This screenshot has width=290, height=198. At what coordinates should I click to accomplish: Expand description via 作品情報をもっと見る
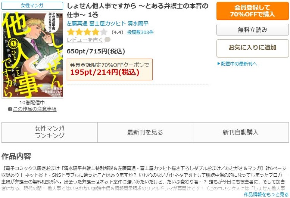[x=266, y=195]
